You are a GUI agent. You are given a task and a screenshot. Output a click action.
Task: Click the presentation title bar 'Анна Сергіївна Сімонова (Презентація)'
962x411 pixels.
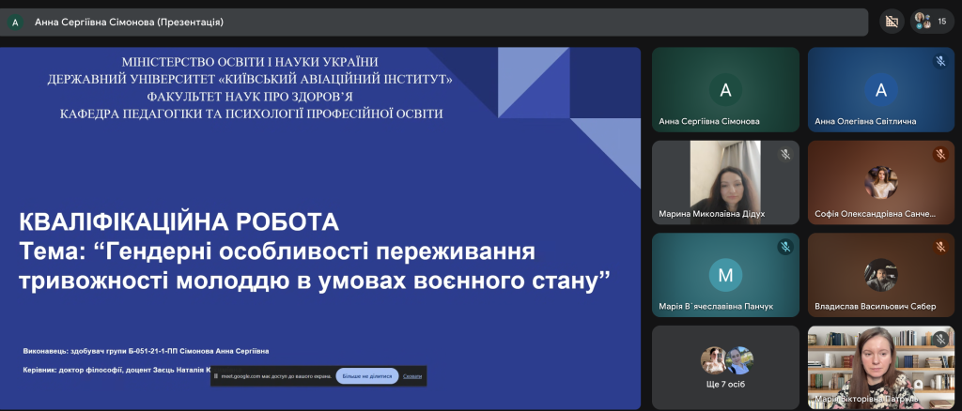pos(130,22)
